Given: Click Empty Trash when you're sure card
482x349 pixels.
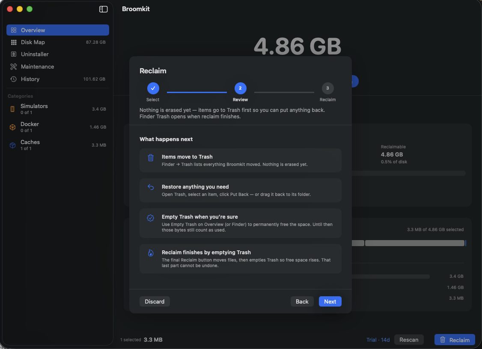Looking at the screenshot, I should pyautogui.click(x=241, y=223).
